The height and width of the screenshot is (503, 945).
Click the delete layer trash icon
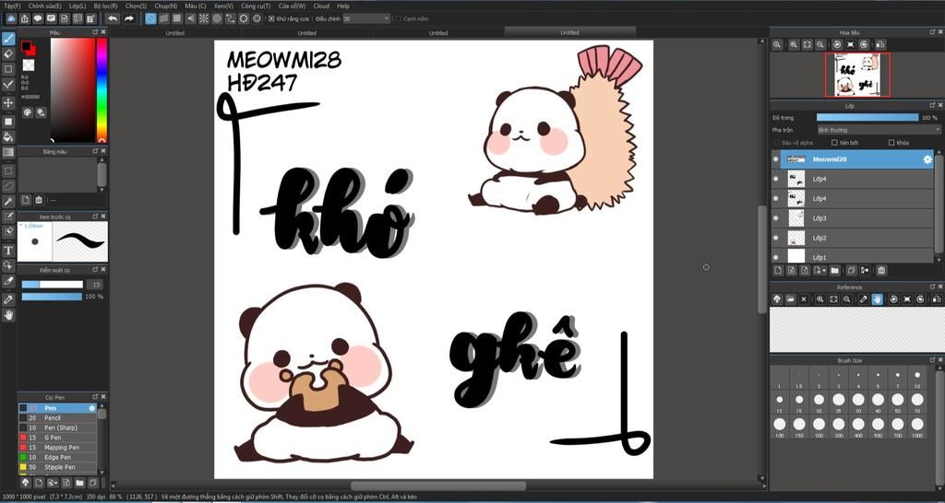(881, 271)
